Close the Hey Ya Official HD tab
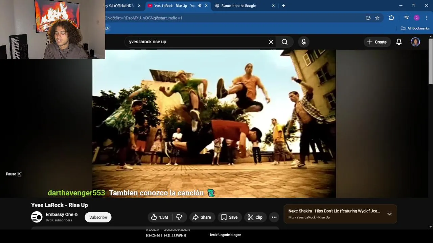This screenshot has width=433, height=243. click(139, 6)
